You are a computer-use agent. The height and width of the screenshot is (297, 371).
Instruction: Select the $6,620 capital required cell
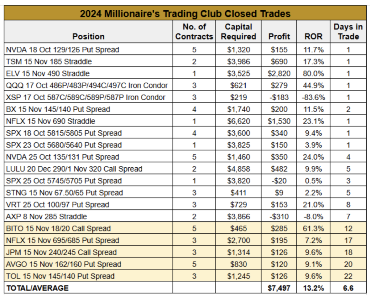tap(238, 121)
